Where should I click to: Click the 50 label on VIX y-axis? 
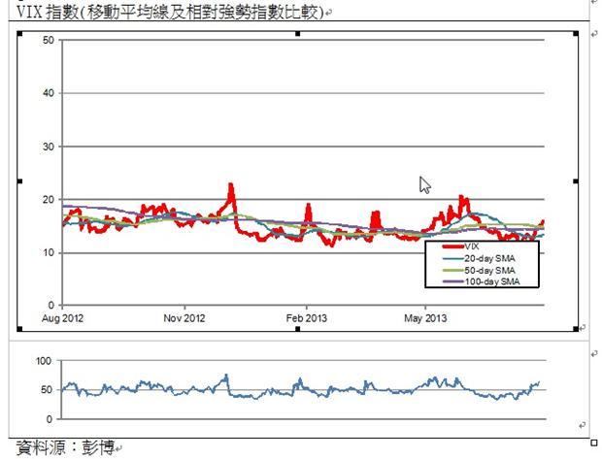point(48,41)
